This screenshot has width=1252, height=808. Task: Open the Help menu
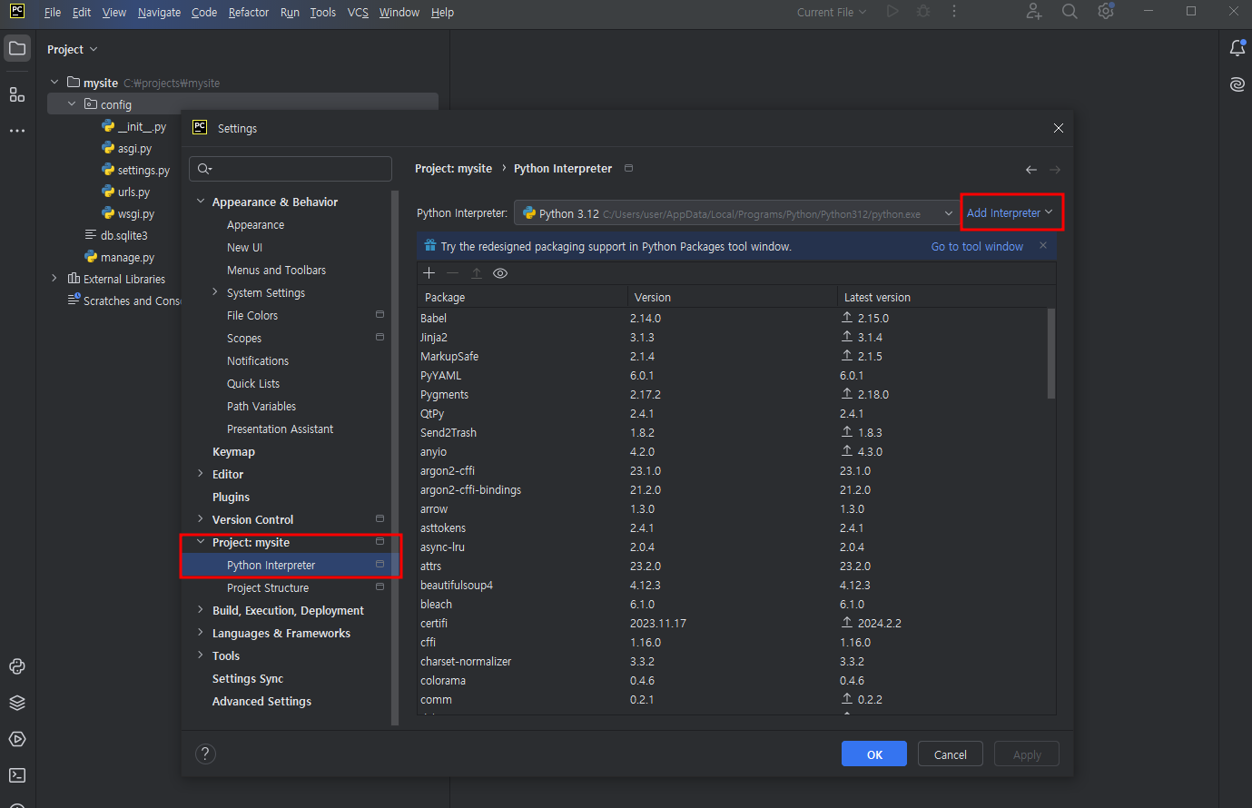point(442,13)
